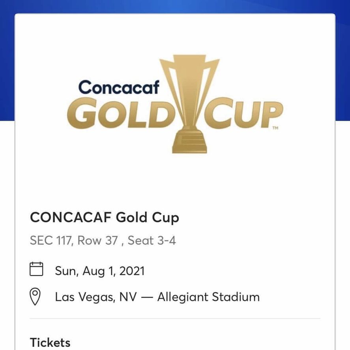Image resolution: width=350 pixels, height=350 pixels.
Task: Click the Sun, Aug 1, 2021 date
Action: pyautogui.click(x=100, y=271)
